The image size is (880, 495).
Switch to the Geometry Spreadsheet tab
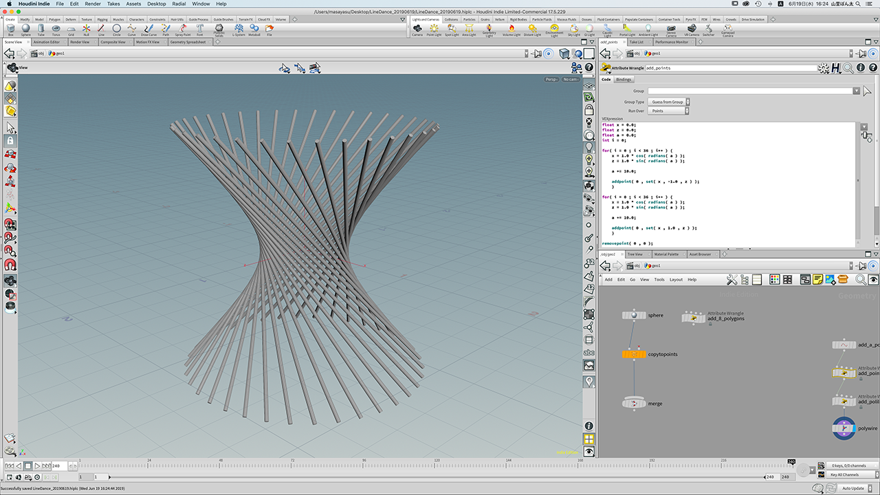click(188, 42)
